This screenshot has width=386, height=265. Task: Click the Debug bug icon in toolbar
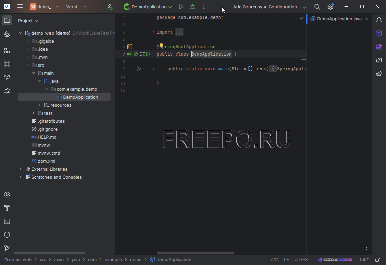point(192,7)
